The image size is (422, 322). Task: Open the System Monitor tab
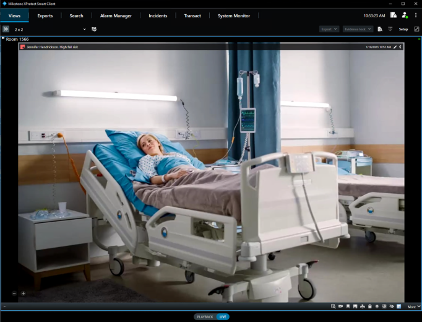click(234, 15)
